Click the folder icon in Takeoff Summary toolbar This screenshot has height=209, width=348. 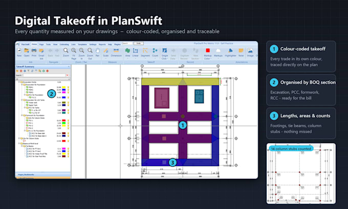coord(17,71)
